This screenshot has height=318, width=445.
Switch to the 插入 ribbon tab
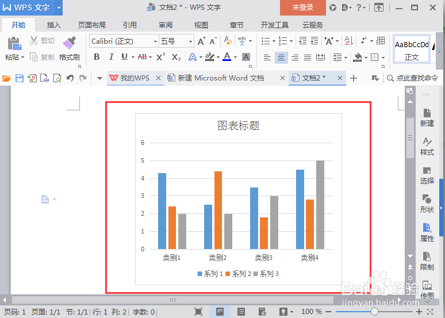(54, 25)
